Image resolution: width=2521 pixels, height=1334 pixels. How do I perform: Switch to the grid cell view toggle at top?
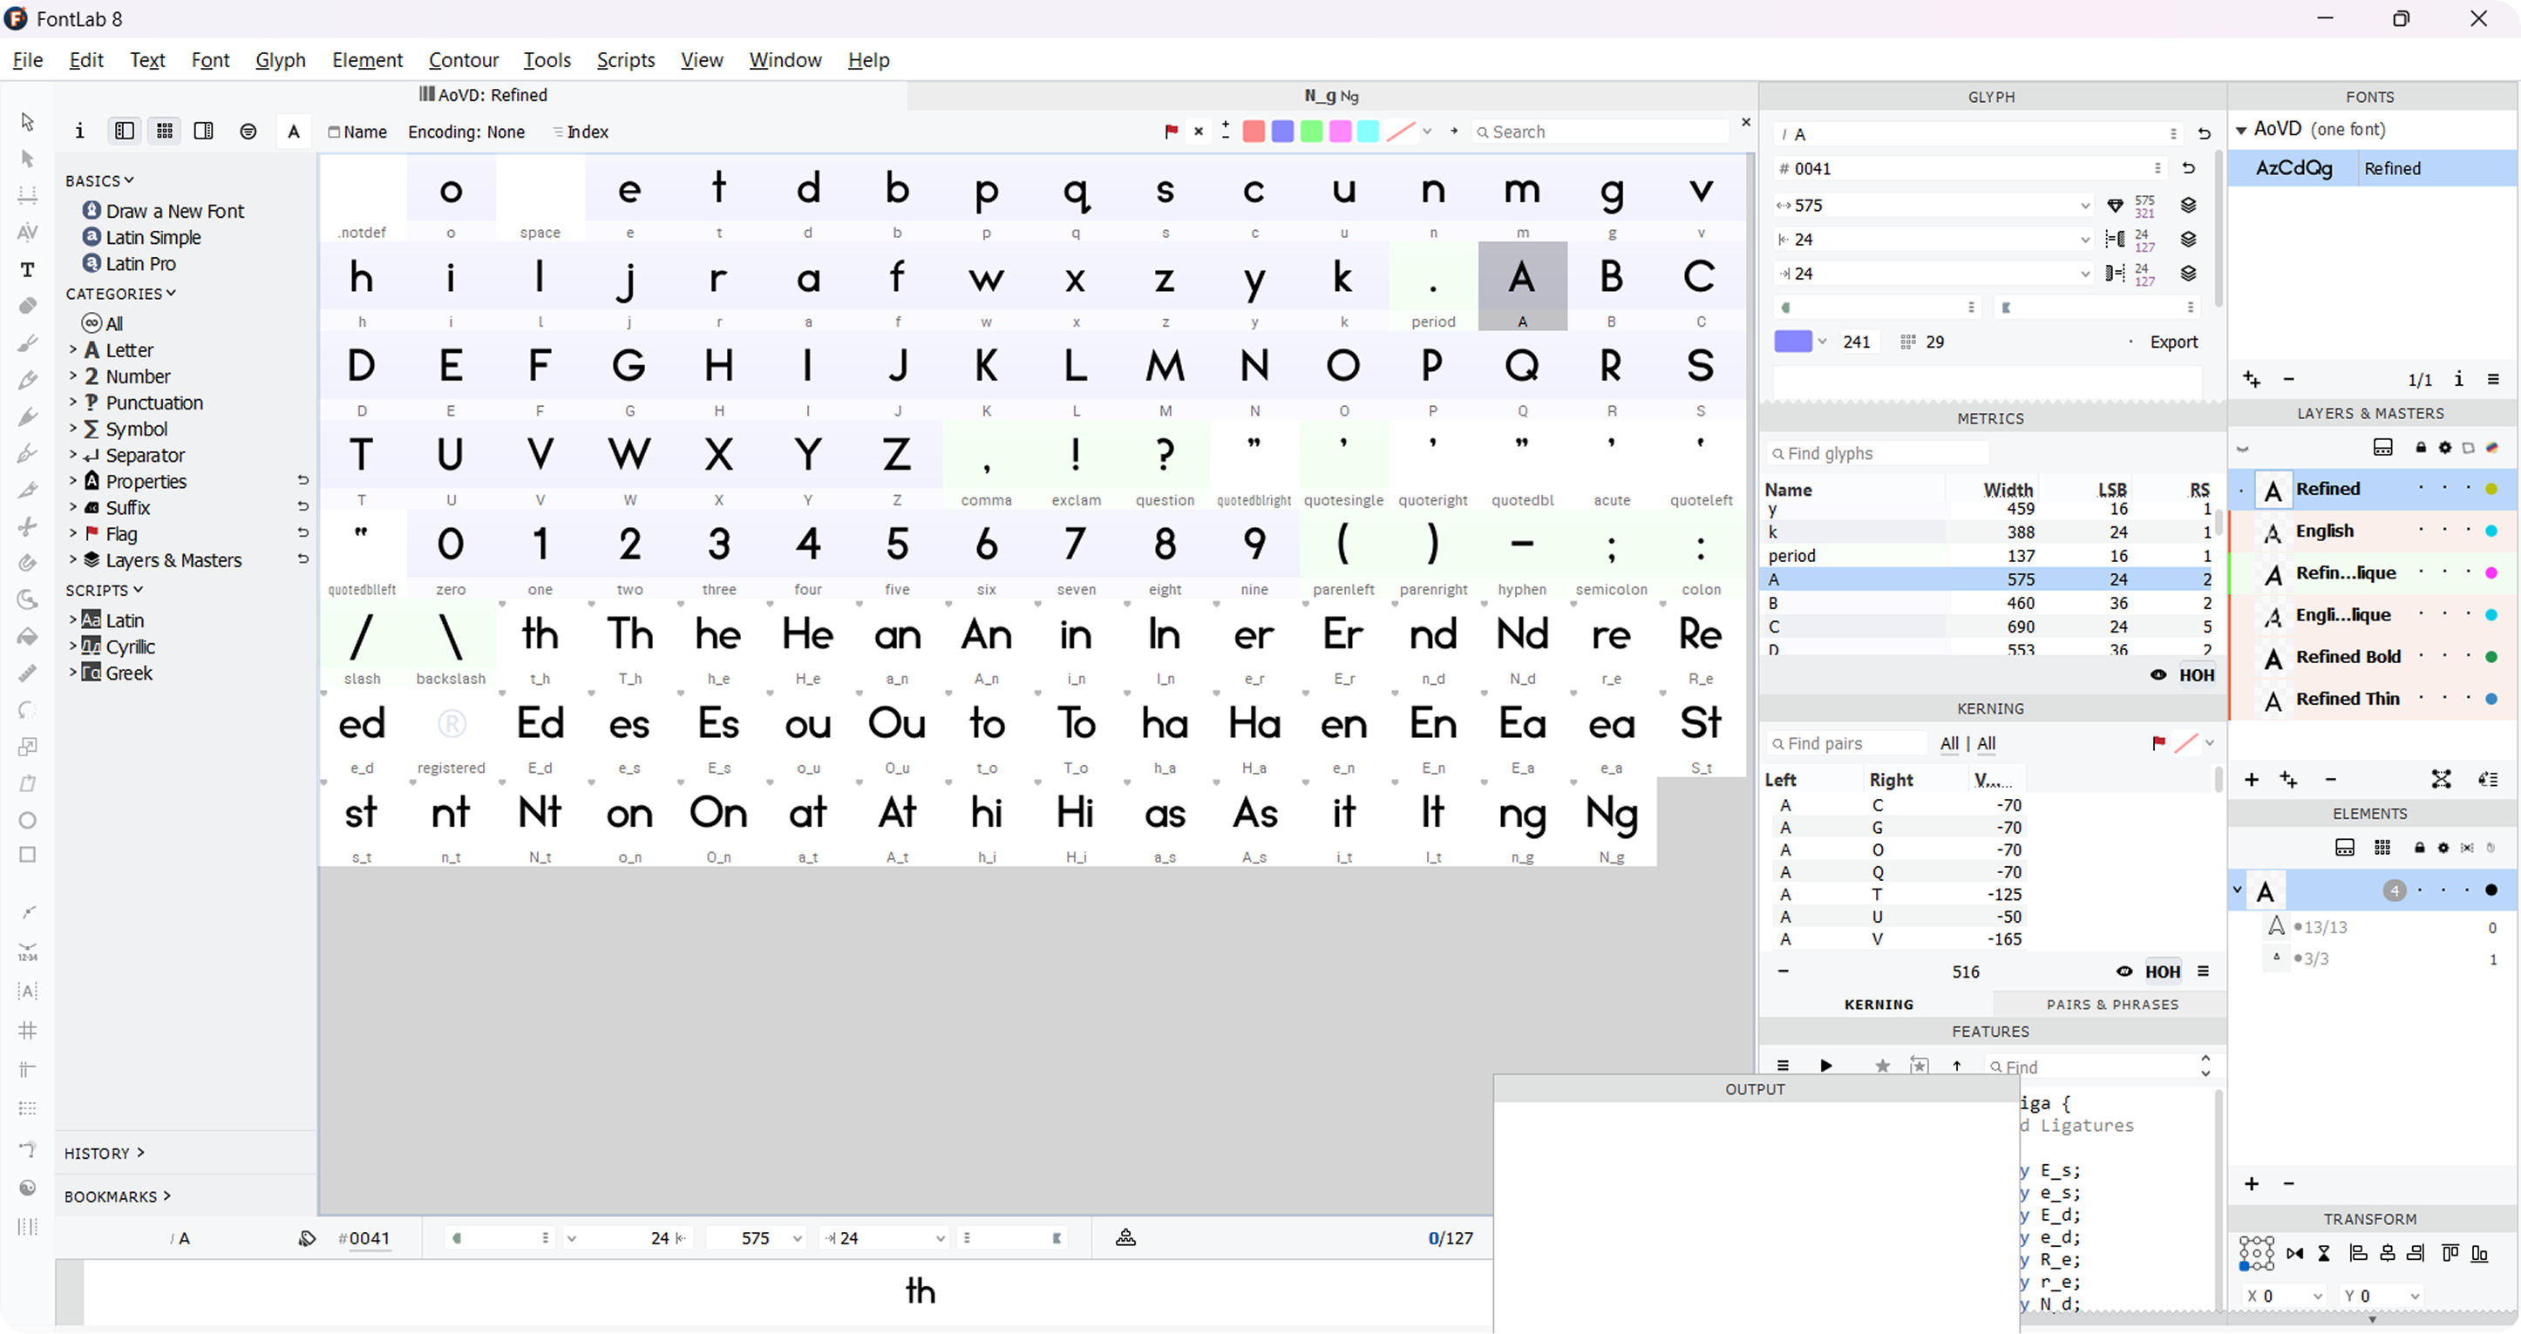tap(165, 130)
